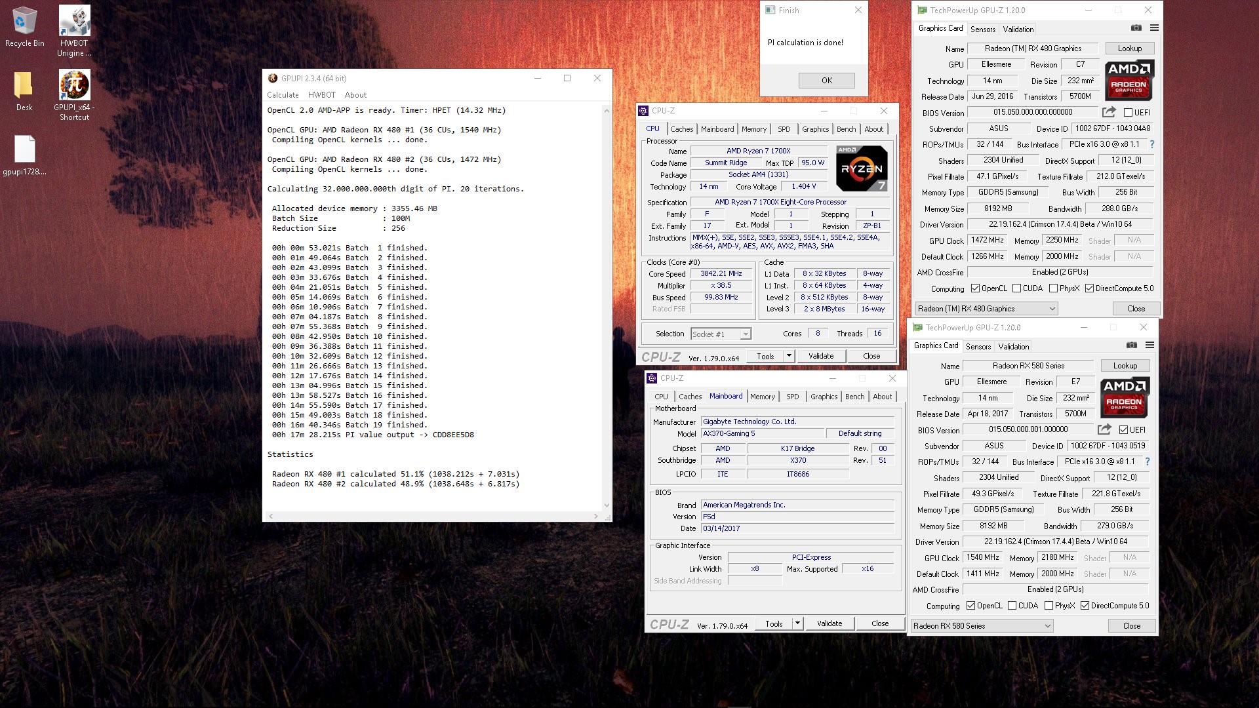Toggle PhysX checkbox in RX 480 GPU-Z
This screenshot has height=708, width=1259.
(x=1053, y=288)
